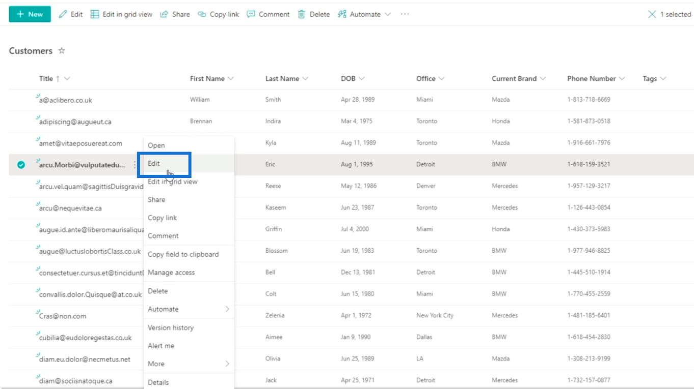Choose Alert me in context menu
This screenshot has width=694, height=389.
tap(189, 346)
